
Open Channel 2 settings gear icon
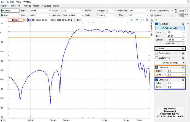coord(183,80)
